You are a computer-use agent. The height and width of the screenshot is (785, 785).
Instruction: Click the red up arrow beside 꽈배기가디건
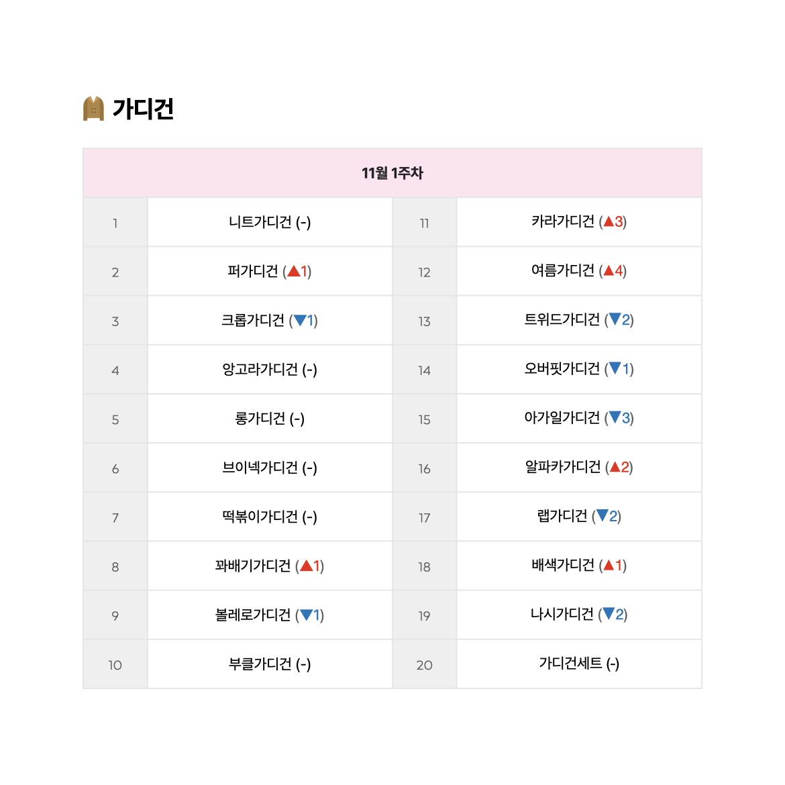[x=307, y=566]
